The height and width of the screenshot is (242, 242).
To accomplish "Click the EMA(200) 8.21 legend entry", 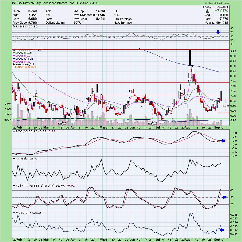I will [x=24, y=59].
